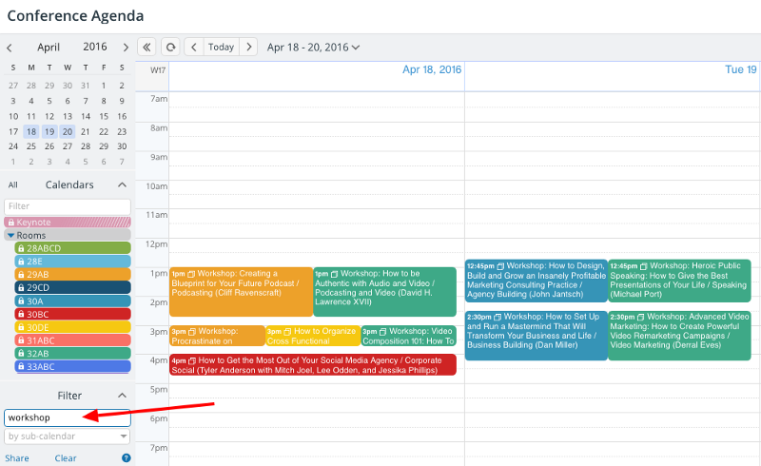
Task: Open the Advanced Video Marketing event
Action: pyautogui.click(x=679, y=336)
